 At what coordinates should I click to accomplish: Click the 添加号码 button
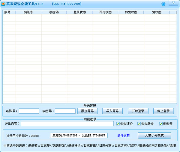pos(88,111)
